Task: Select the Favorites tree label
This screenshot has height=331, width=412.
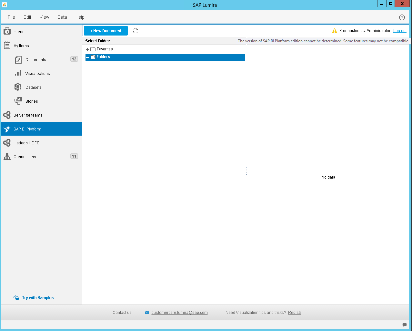Action: 105,49
